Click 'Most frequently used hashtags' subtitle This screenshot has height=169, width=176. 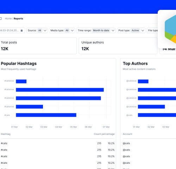pos(19,69)
